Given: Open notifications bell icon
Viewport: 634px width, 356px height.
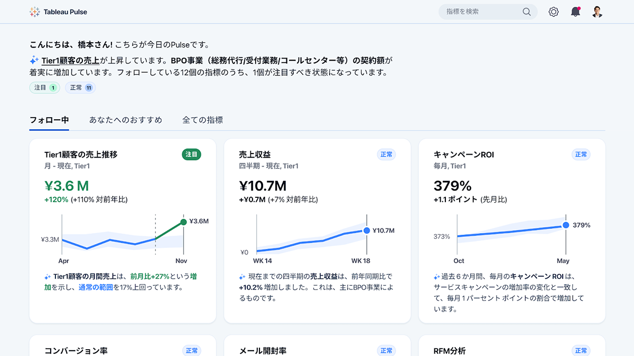Looking at the screenshot, I should click(575, 12).
